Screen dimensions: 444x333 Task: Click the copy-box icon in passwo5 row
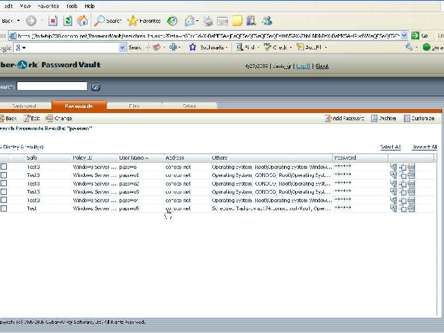(x=402, y=208)
